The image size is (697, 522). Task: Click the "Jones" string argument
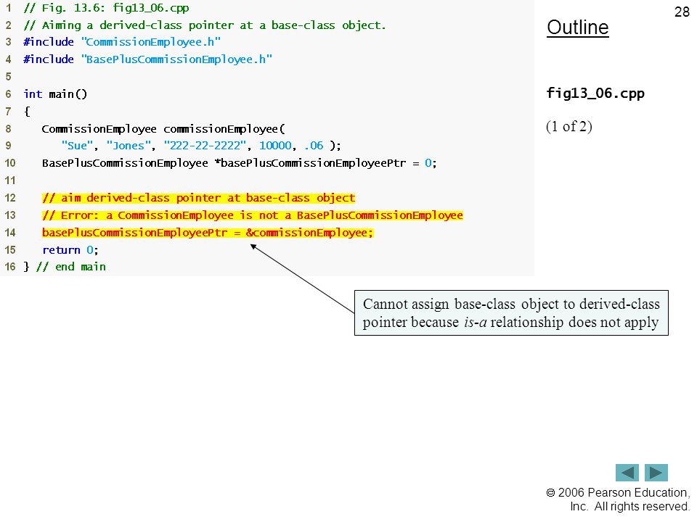click(x=129, y=146)
